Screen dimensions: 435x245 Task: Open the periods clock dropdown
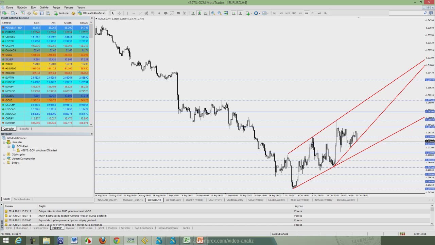point(257,13)
